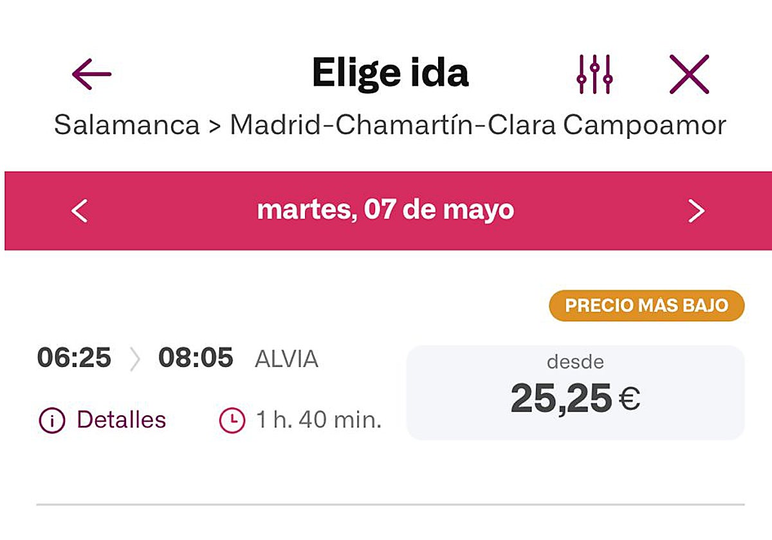Tap the Elige ida heading

pyautogui.click(x=390, y=73)
